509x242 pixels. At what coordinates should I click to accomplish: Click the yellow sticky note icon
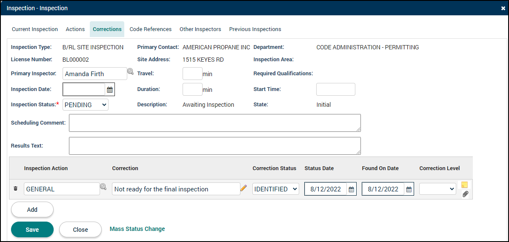point(465,185)
